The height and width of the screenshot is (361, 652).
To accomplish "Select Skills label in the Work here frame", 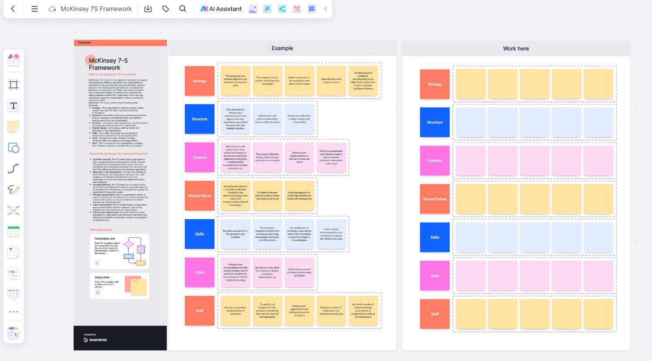I will (x=435, y=237).
